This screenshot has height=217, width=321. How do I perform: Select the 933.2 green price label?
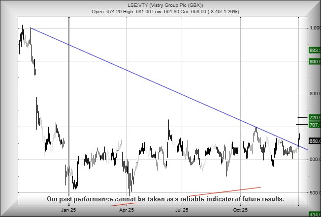pyautogui.click(x=315, y=51)
